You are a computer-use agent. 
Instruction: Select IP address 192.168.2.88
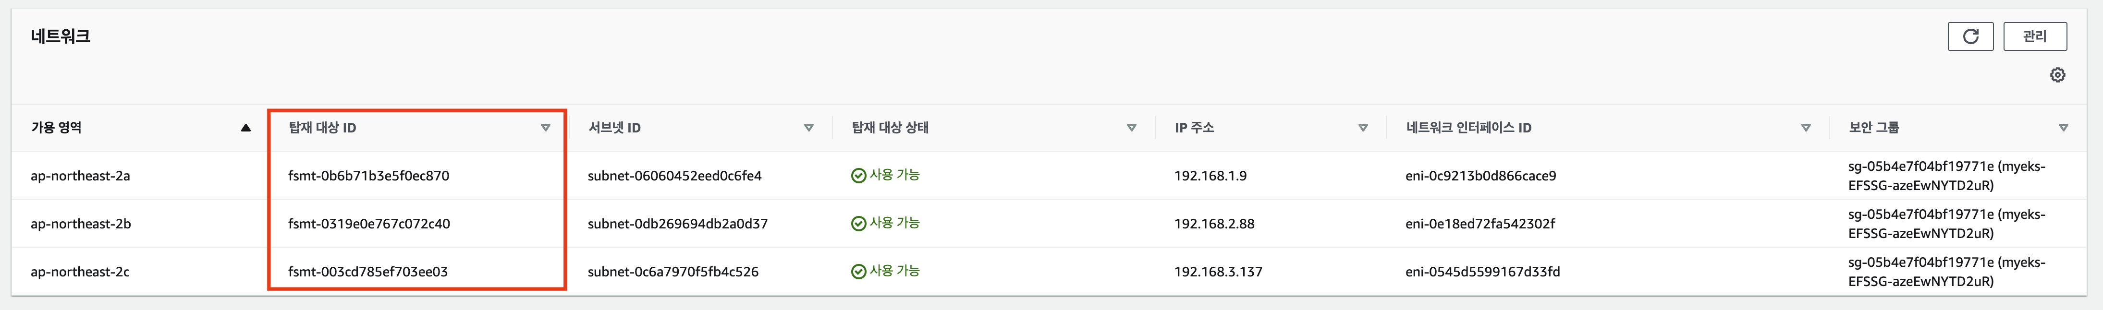[1214, 224]
